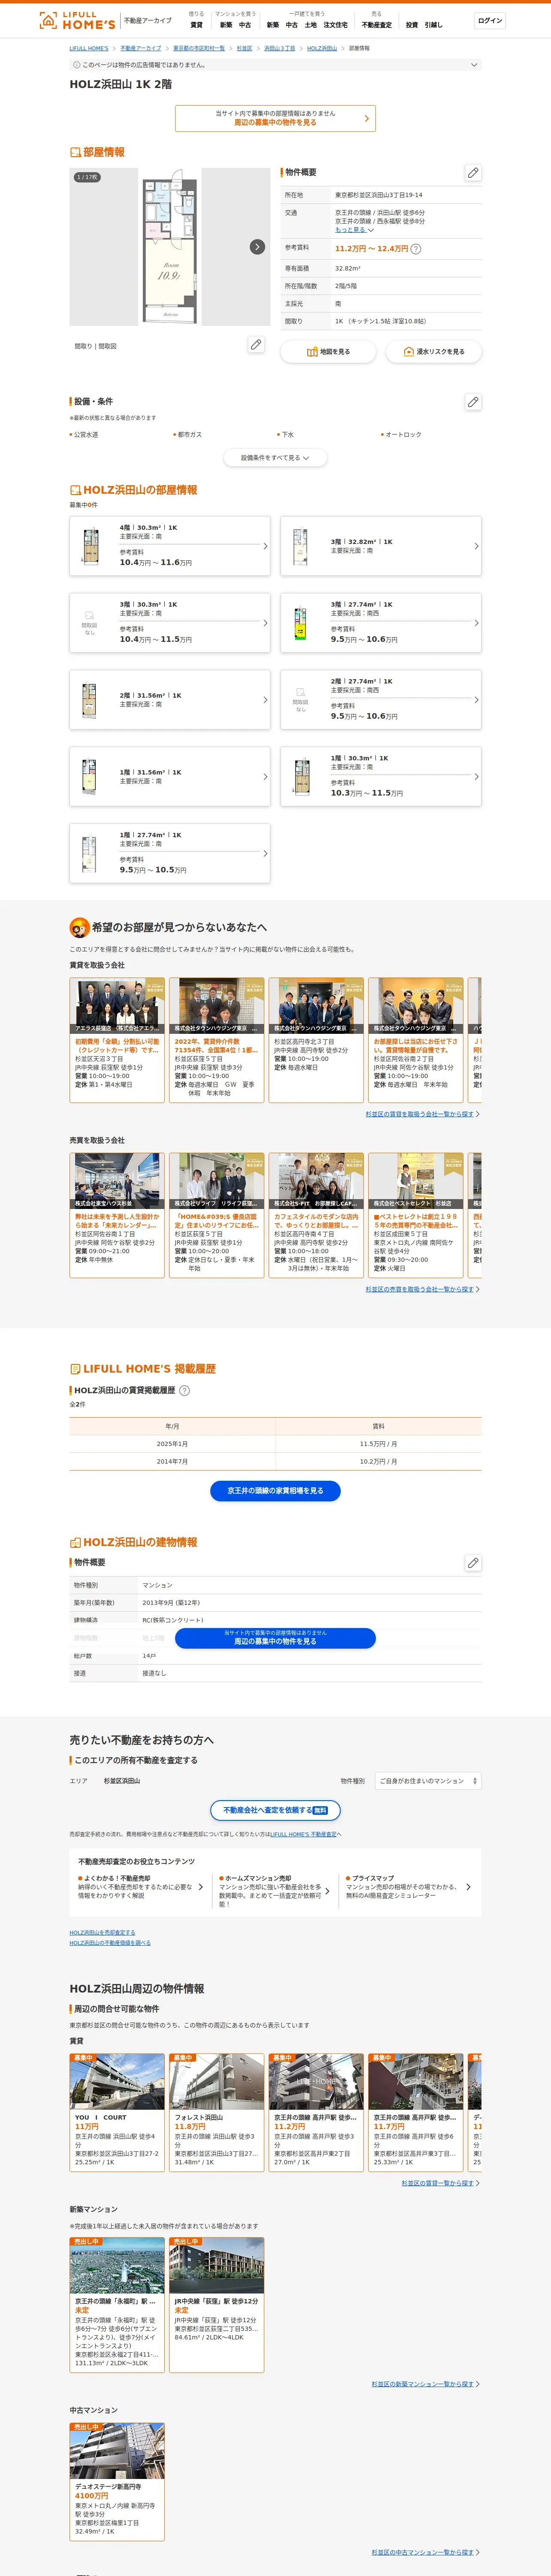
Task: Click the LIFULL HOME'S logo
Action: [77, 20]
